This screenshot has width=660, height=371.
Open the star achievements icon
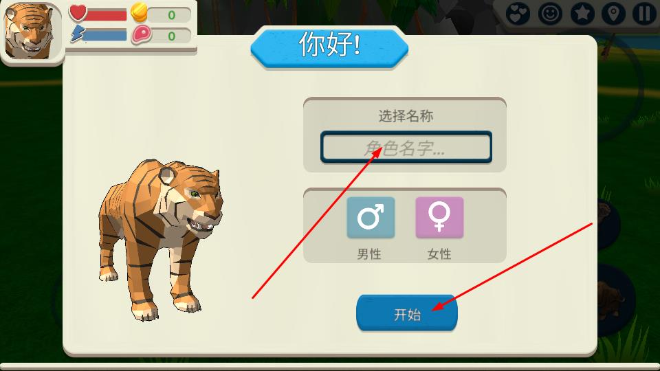[582, 14]
